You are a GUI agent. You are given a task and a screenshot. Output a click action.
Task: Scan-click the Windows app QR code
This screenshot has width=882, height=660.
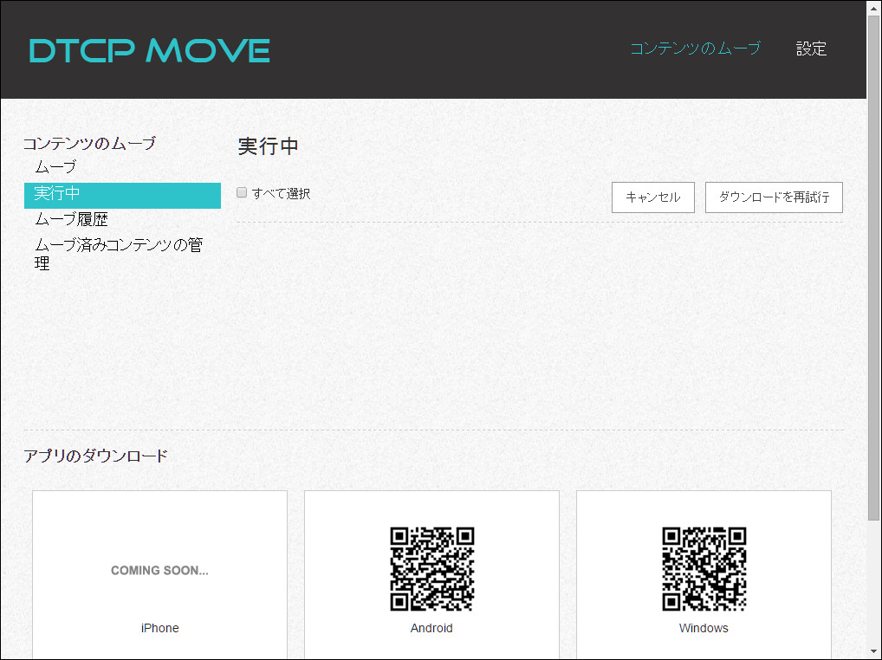704,569
